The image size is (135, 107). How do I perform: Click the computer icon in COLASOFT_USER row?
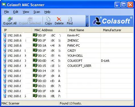(x=5, y=65)
